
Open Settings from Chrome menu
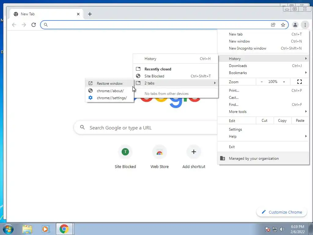pyautogui.click(x=263, y=129)
